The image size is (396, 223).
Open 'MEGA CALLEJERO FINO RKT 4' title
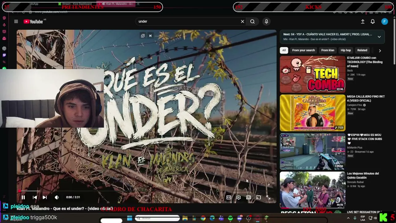(x=366, y=98)
